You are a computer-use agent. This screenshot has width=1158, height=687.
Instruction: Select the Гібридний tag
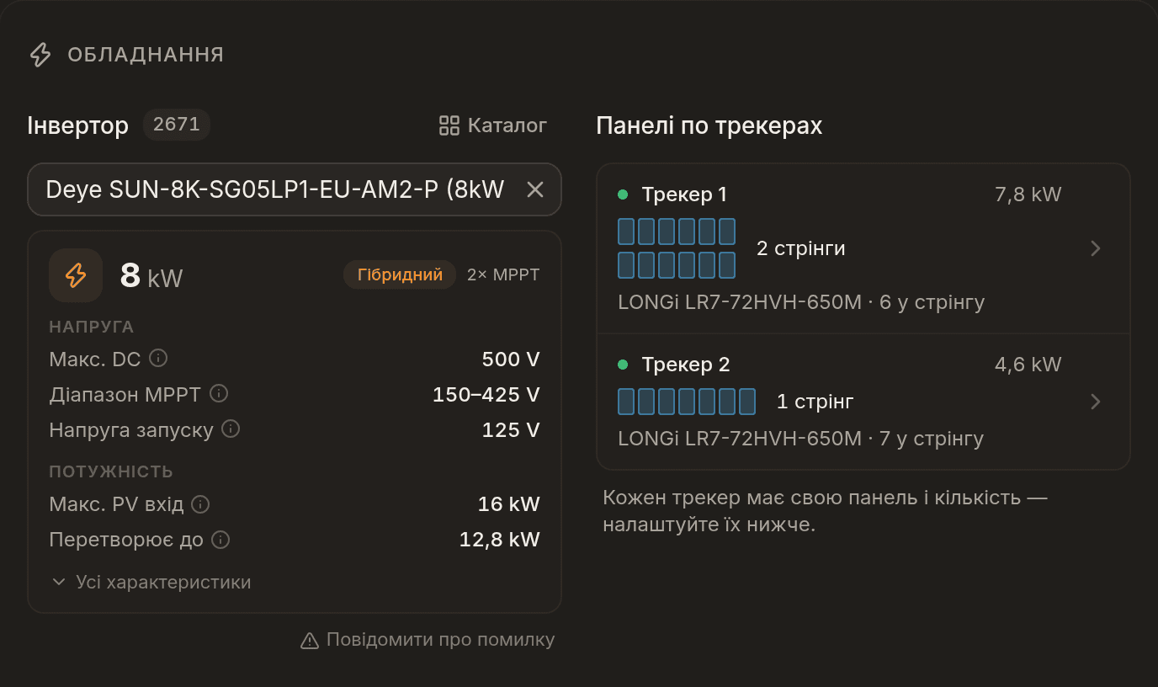click(x=400, y=274)
